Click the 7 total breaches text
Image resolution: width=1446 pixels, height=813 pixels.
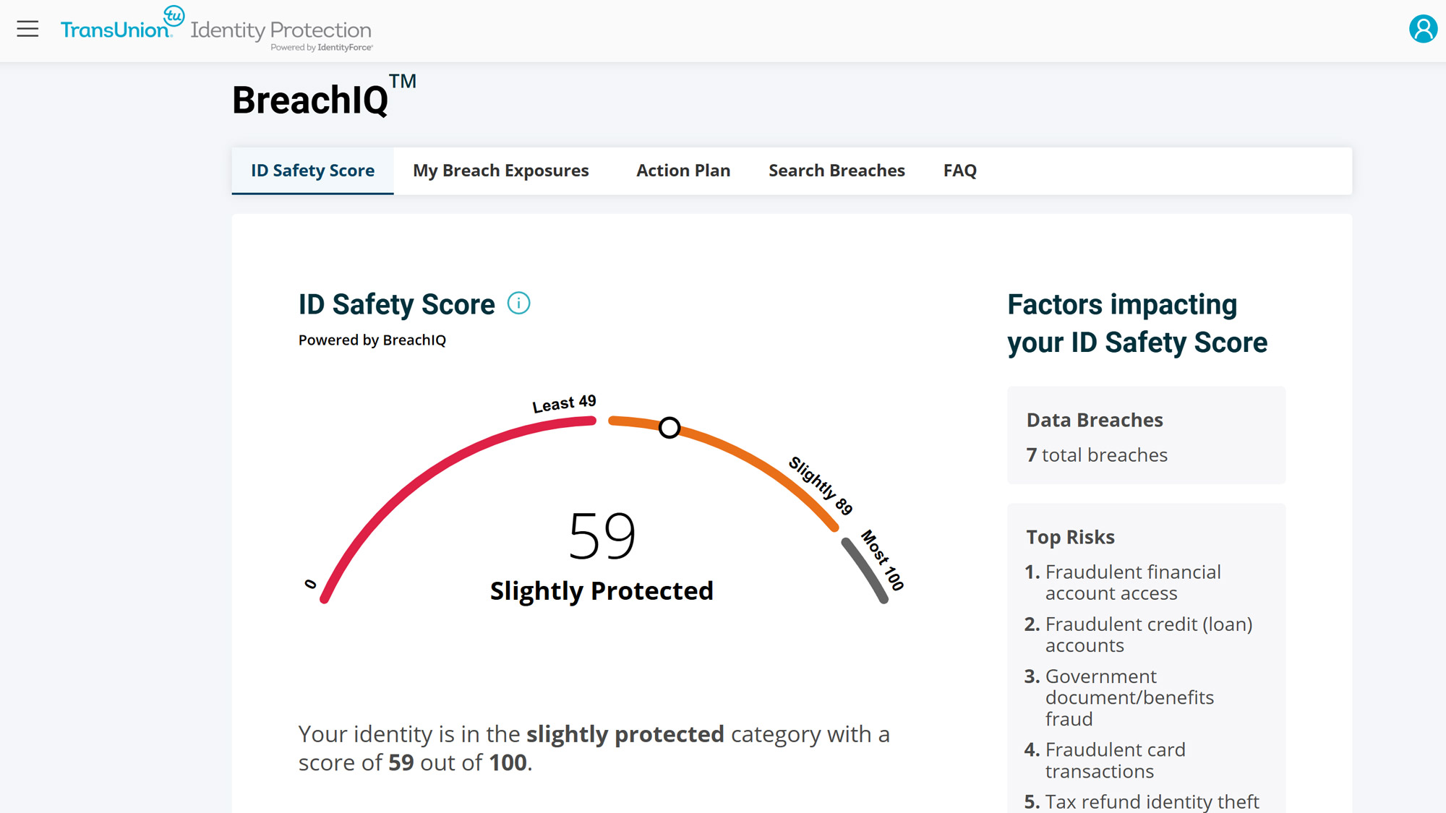pos(1097,455)
